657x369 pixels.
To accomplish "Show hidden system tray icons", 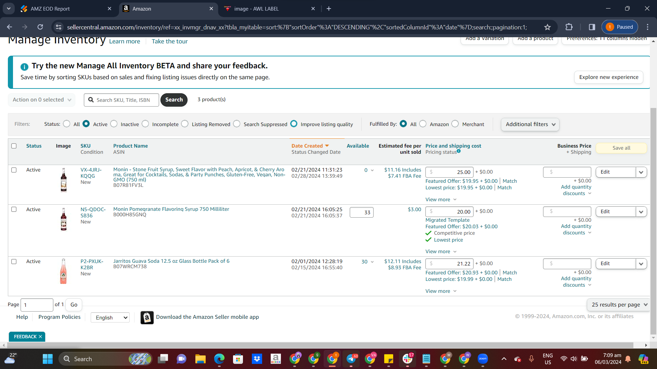I will pyautogui.click(x=504, y=359).
